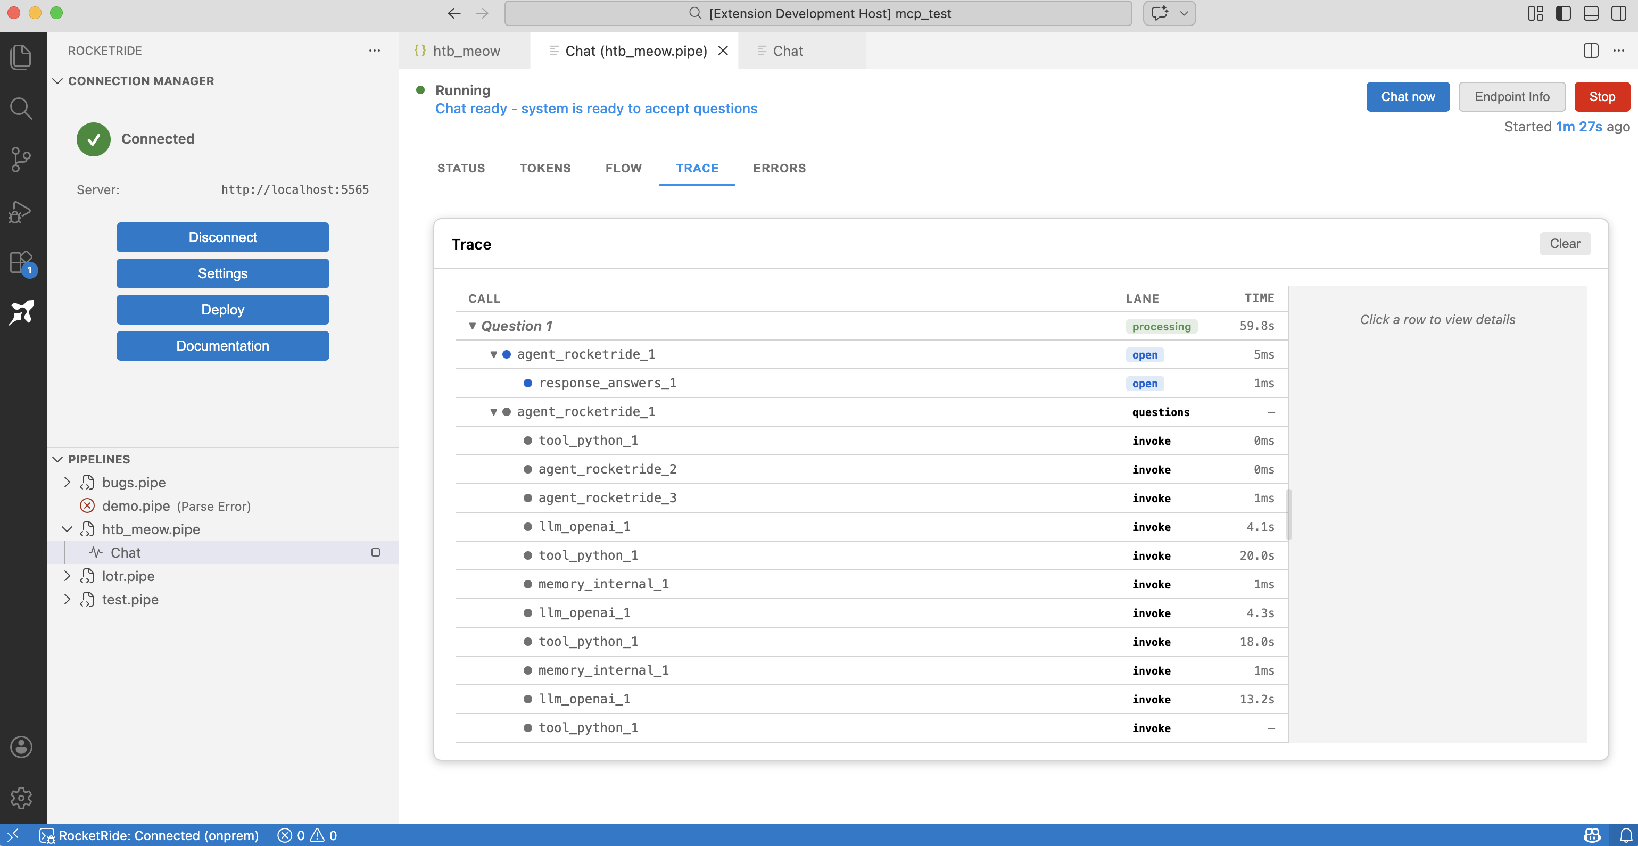The height and width of the screenshot is (846, 1638).
Task: Click the Disconnect button
Action: tap(222, 237)
